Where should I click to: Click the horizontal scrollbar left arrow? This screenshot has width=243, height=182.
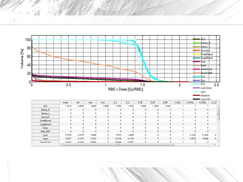pyautogui.click(x=61, y=144)
